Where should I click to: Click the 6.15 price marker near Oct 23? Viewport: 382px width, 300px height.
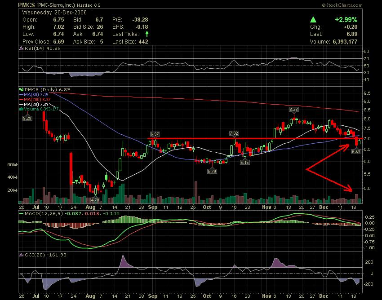(244, 162)
